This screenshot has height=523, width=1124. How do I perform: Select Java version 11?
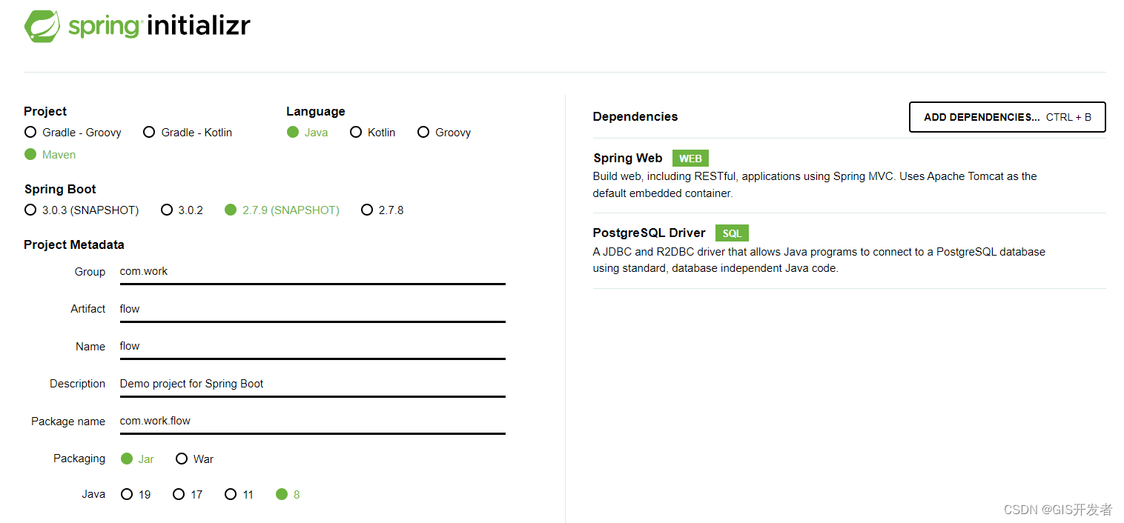pyautogui.click(x=230, y=493)
